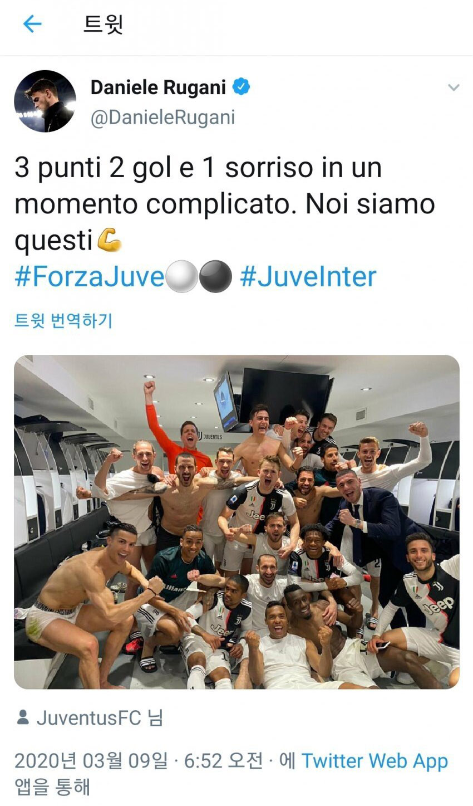Expand the tweet options chevron

(x=454, y=87)
